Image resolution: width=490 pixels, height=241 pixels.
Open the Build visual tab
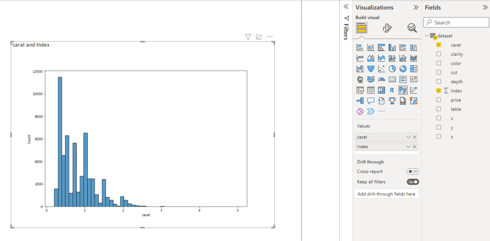(x=361, y=28)
